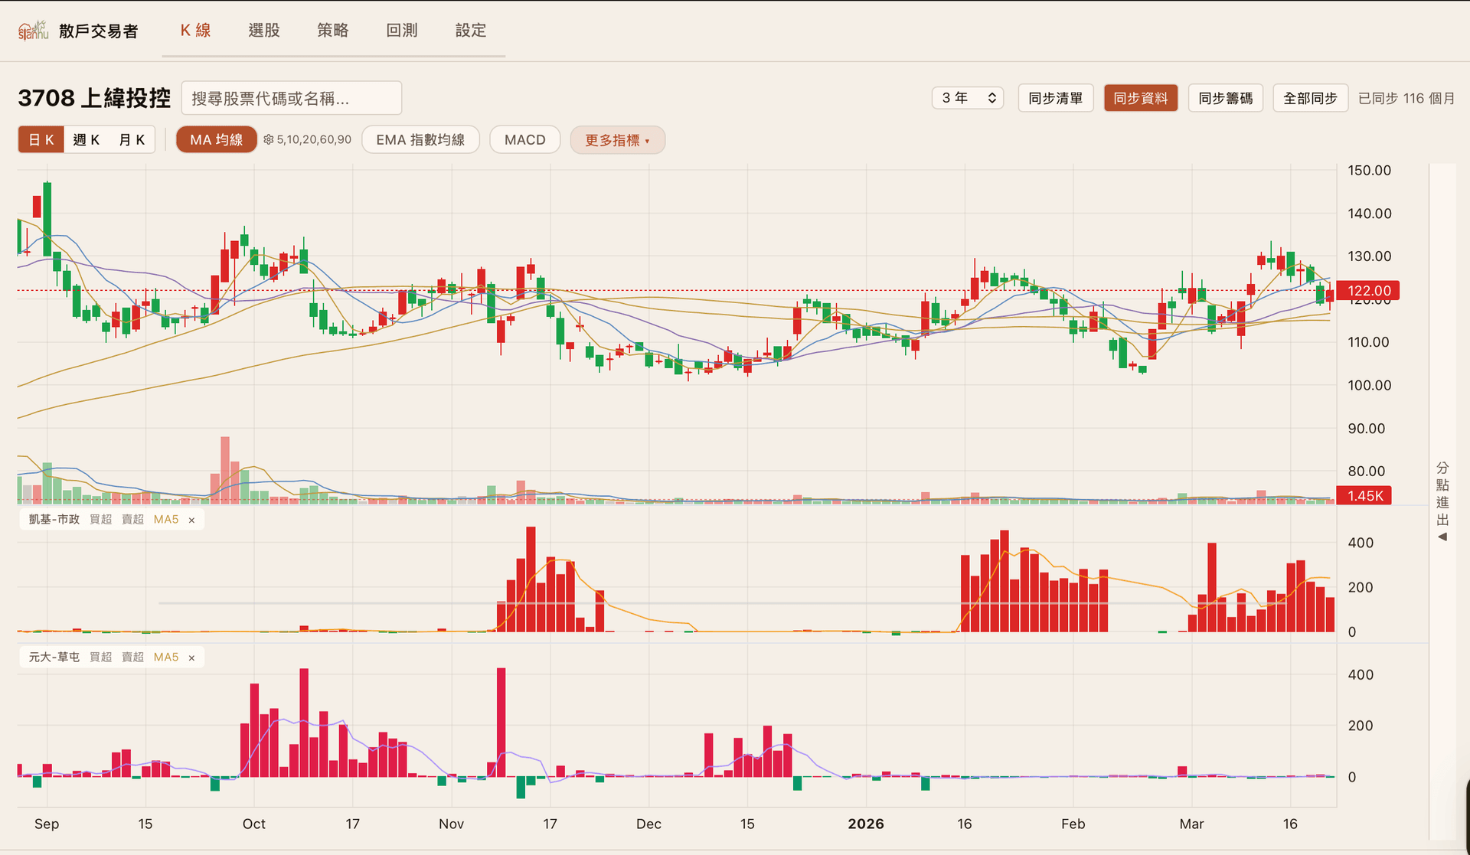Toggle MA5 line in 凱基-市政 panel
This screenshot has height=855, width=1470.
165,520
